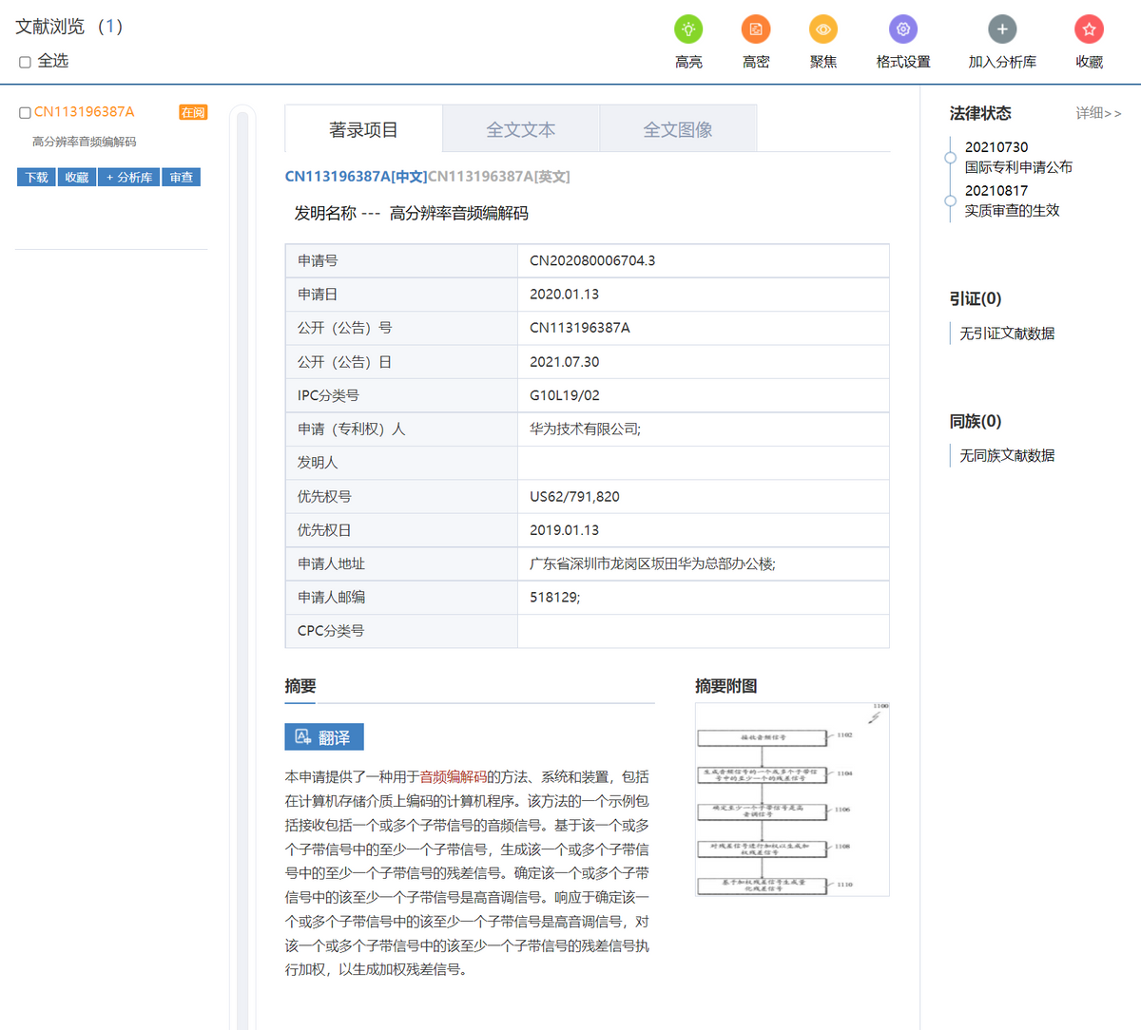Toggle the 全选 select-all checkbox
1141x1030 pixels.
point(26,62)
